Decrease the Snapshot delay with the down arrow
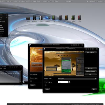This screenshot has width=105, height=105. (x=69, y=82)
